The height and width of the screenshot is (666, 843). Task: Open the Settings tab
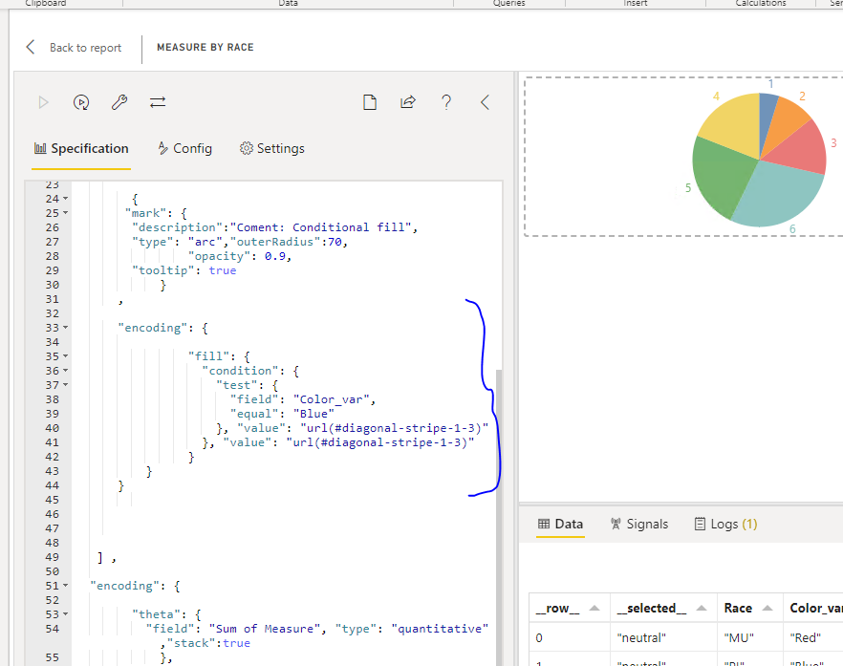tap(272, 148)
